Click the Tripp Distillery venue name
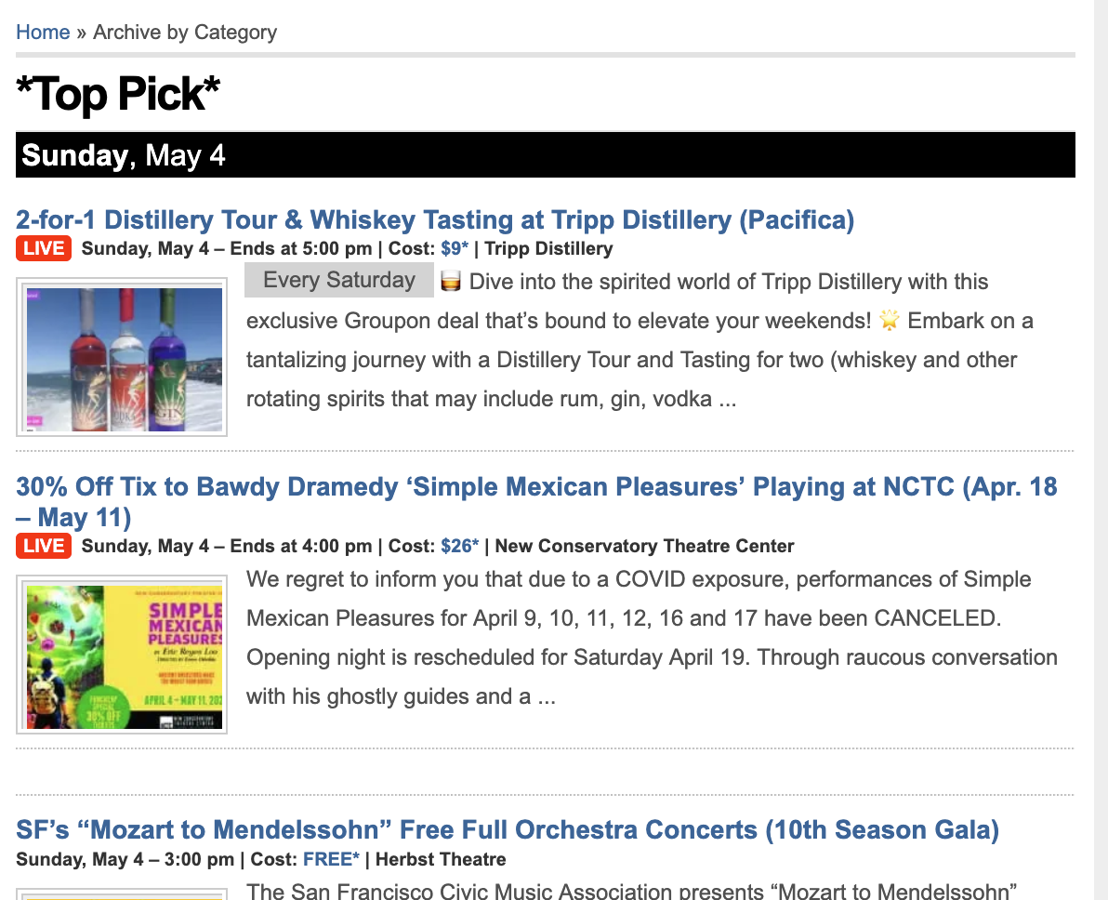This screenshot has width=1108, height=900. click(548, 249)
